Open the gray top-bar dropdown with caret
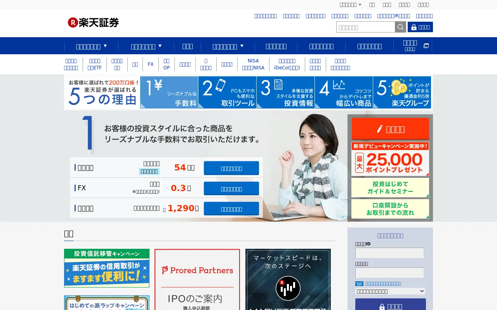This screenshot has width=497, height=310. click(x=350, y=5)
